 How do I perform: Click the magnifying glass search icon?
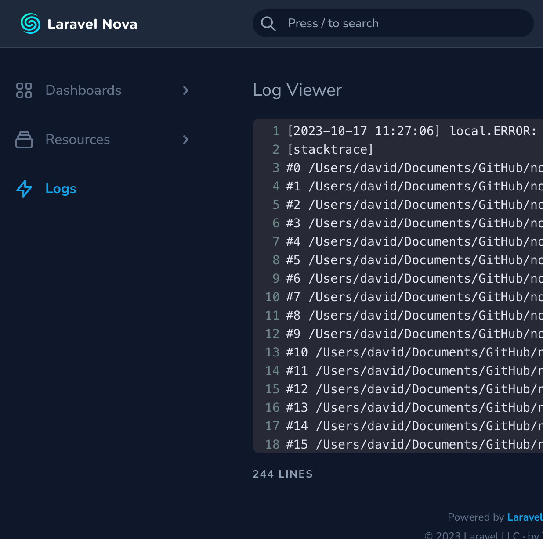[x=268, y=24]
